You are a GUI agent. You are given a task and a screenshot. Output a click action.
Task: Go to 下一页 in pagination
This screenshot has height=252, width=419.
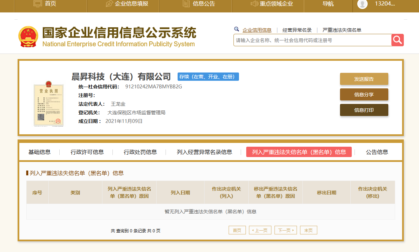286,230
